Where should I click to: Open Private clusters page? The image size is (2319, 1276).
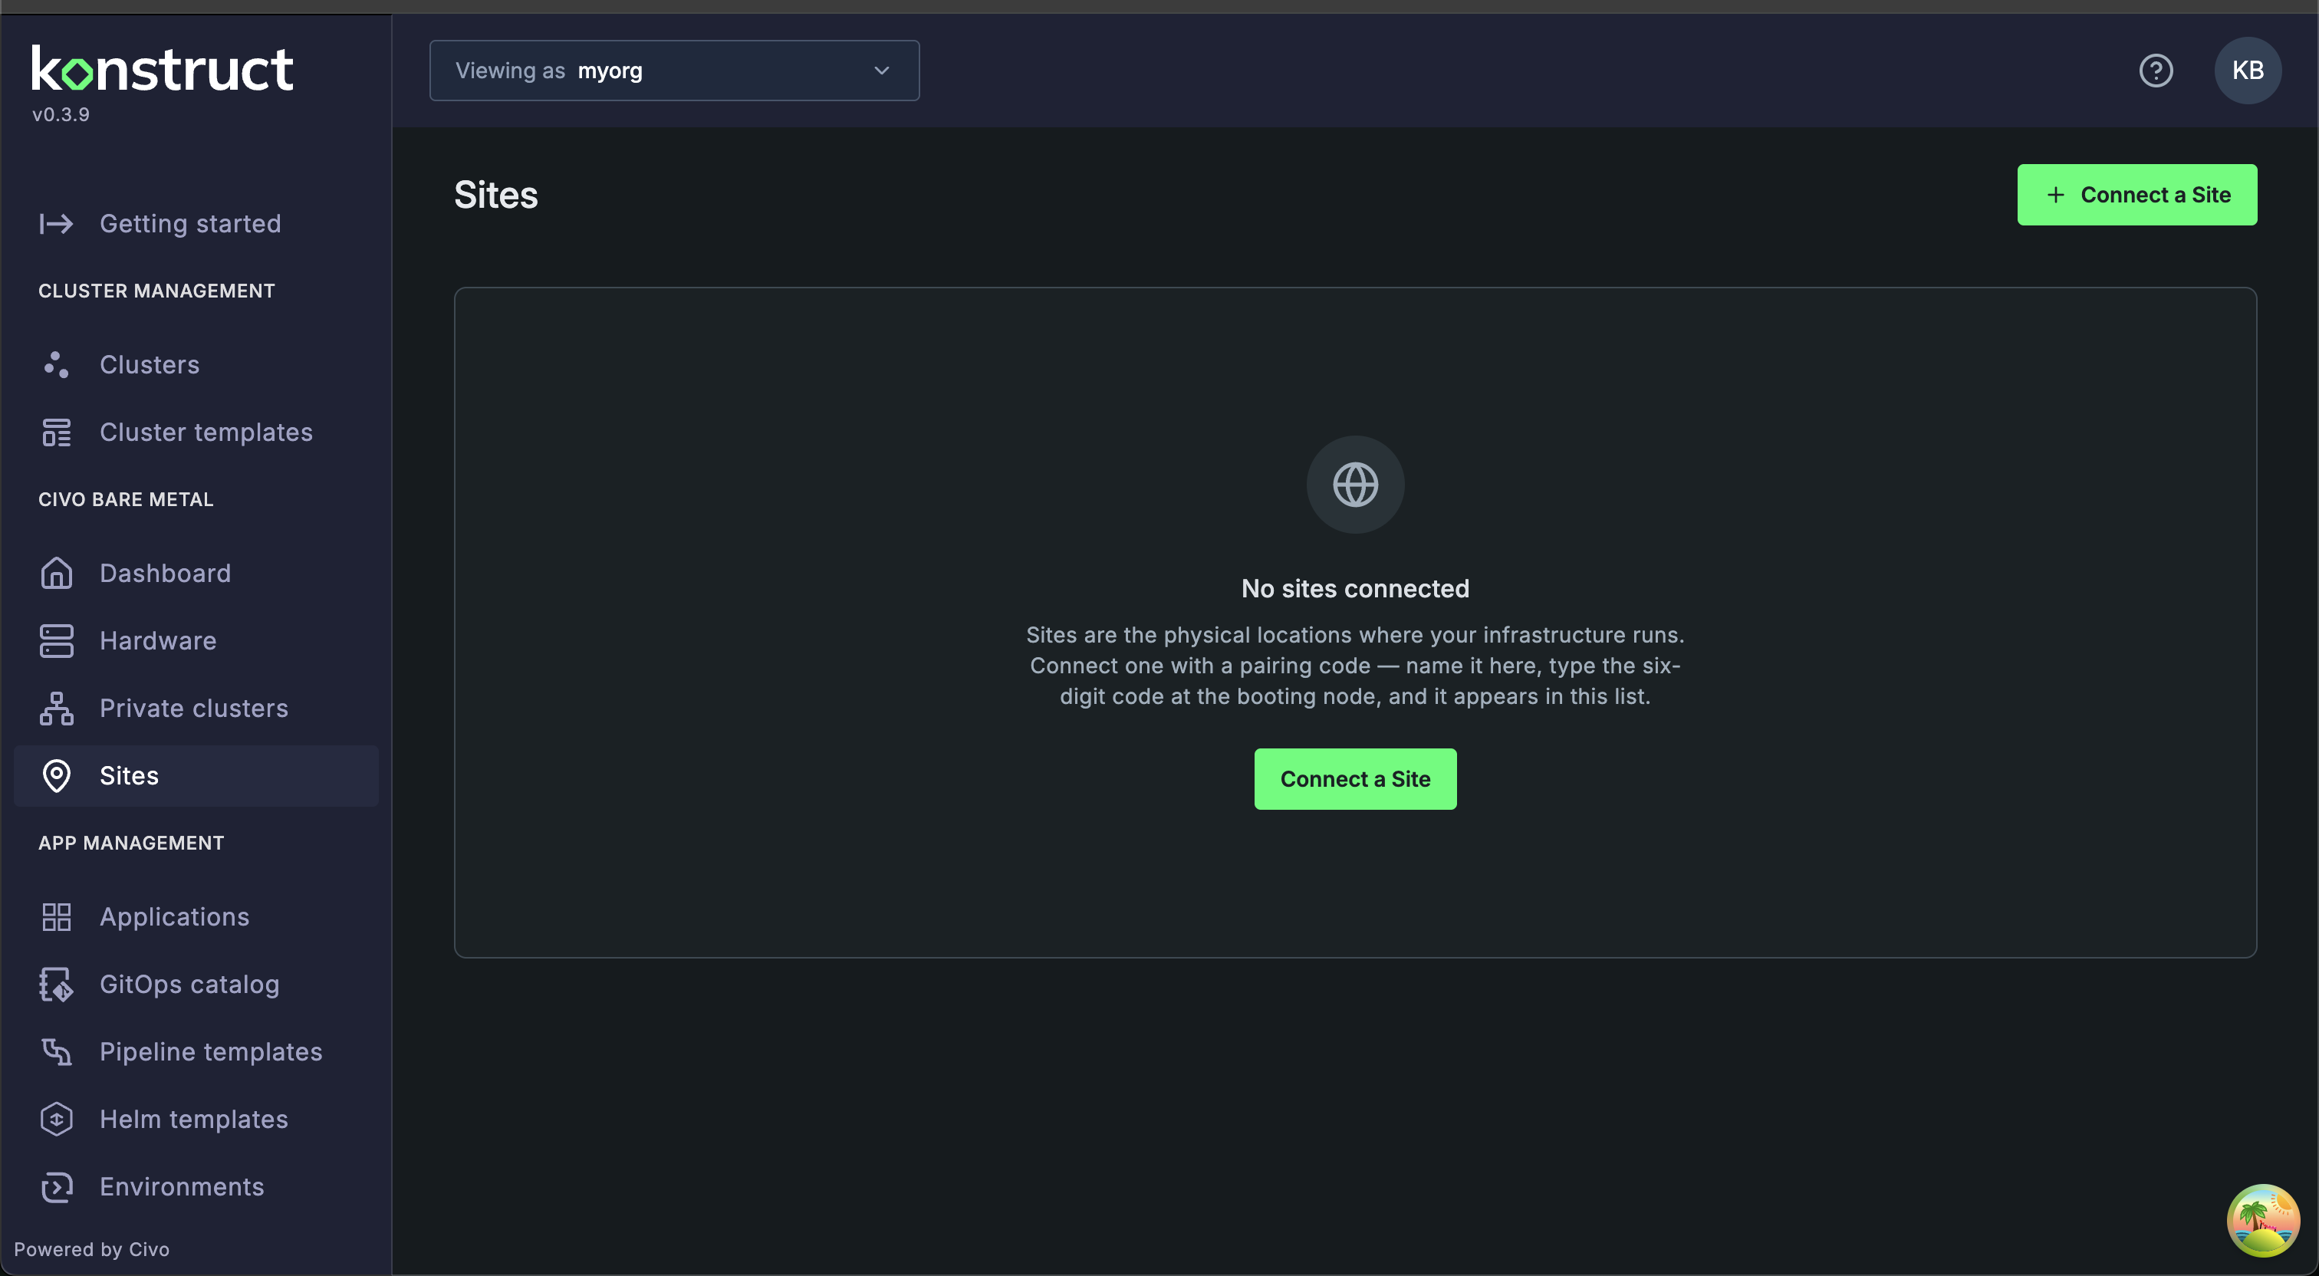196,708
